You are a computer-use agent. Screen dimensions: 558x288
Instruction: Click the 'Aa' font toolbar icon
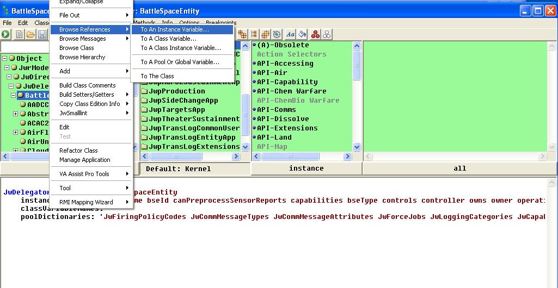coord(290,34)
